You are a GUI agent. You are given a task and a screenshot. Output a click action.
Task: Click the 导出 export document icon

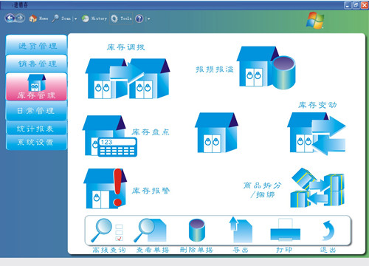point(241,230)
